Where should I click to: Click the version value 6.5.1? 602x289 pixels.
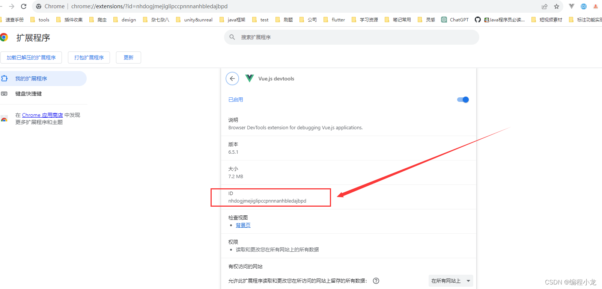233,152
